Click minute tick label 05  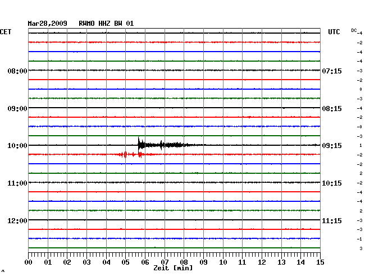(x=125, y=262)
